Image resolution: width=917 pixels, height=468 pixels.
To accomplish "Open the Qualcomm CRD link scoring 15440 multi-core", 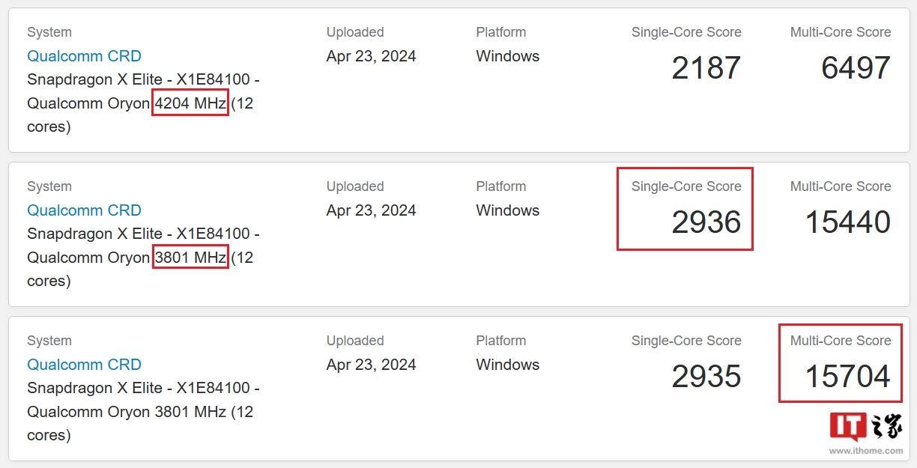I will [x=84, y=210].
